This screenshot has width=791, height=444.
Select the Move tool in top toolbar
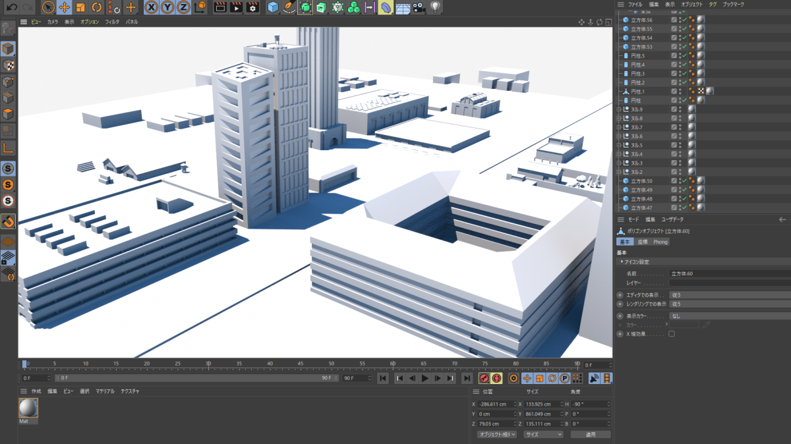point(65,7)
